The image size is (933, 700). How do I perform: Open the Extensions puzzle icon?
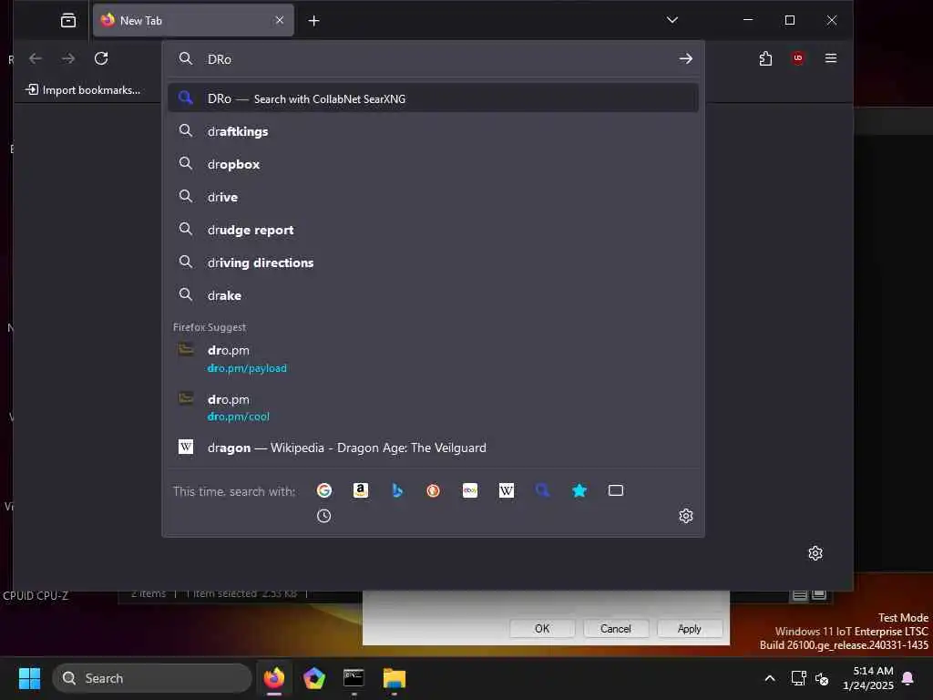(765, 58)
